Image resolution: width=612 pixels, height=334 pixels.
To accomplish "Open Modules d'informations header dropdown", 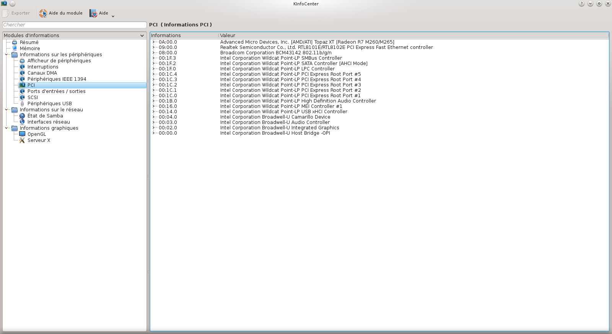I will coord(142,36).
